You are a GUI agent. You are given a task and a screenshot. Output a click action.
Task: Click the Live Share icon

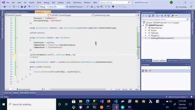[177, 7]
